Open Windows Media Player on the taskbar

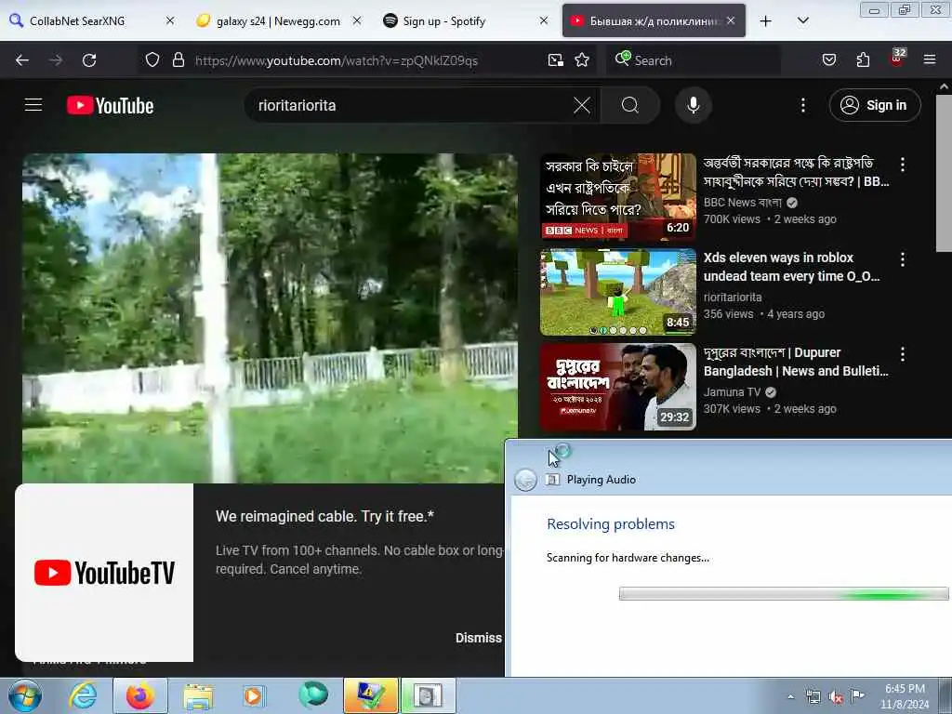pyautogui.click(x=254, y=695)
